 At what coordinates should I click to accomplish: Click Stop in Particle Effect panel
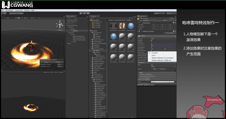(58, 62)
